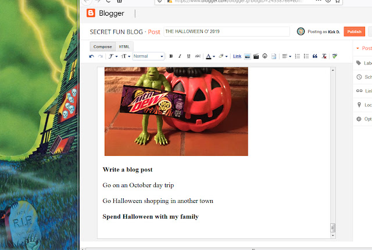This screenshot has height=250, width=372.
Task: Open the Normal paragraph format dropdown
Action: (148, 56)
